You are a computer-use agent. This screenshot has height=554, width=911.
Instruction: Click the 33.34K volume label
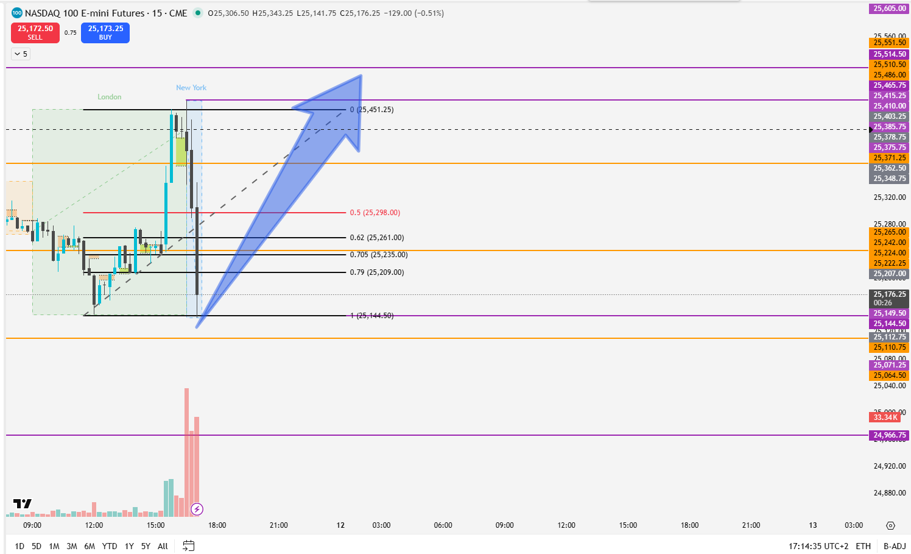pos(884,417)
